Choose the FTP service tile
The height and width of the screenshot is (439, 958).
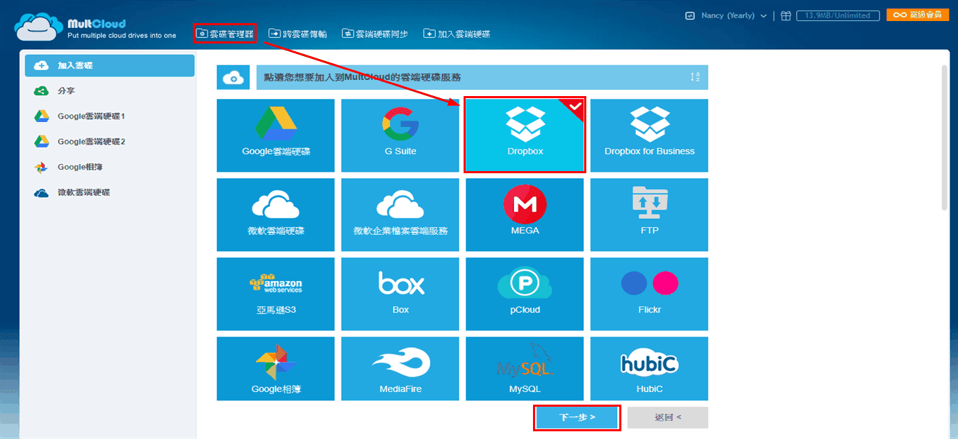tap(649, 215)
